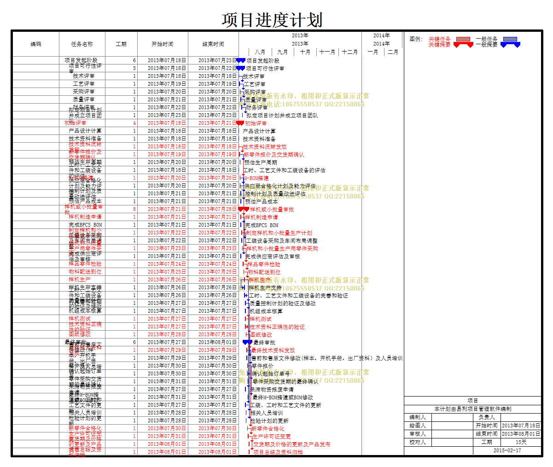Click Gantt label 工装设备采购及车间布局调整
The image size is (553, 467).
coord(282,241)
